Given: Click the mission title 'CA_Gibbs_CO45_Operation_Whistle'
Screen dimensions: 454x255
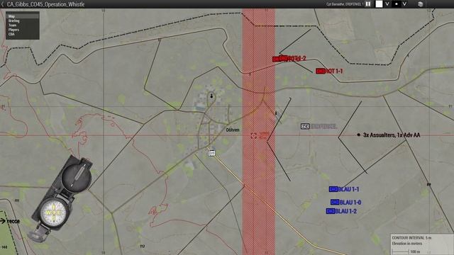Looking at the screenshot, I should [x=45, y=4].
